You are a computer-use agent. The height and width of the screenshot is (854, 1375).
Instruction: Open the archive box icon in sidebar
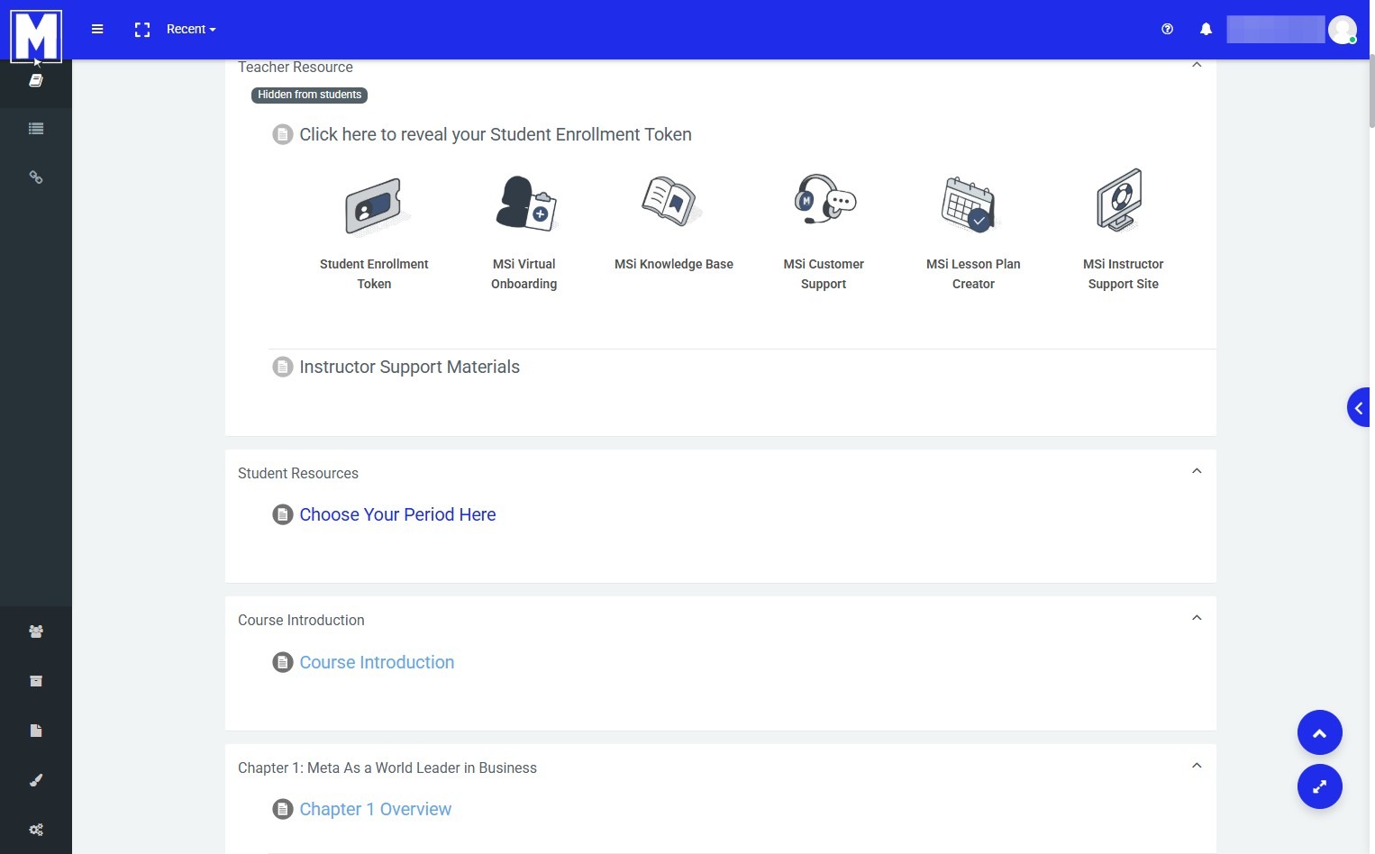point(36,681)
